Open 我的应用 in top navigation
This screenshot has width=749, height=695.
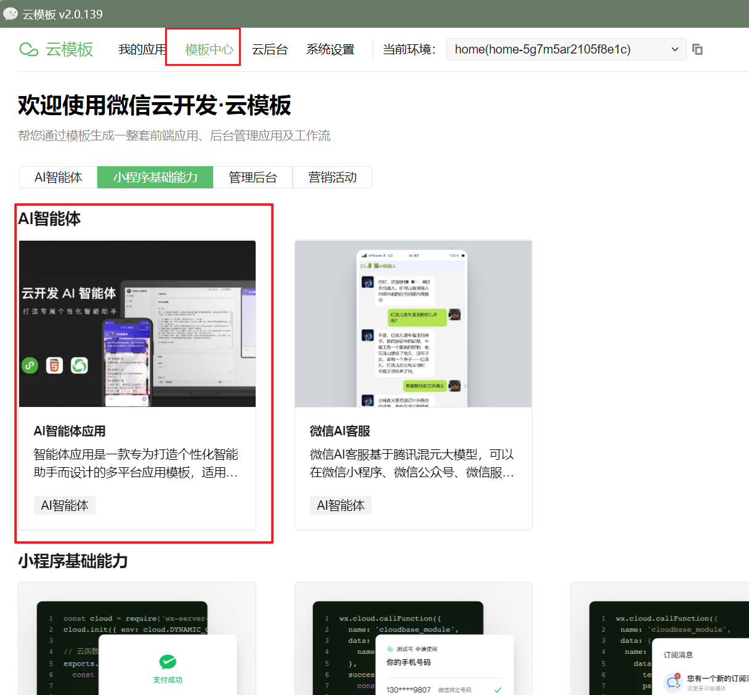click(142, 49)
